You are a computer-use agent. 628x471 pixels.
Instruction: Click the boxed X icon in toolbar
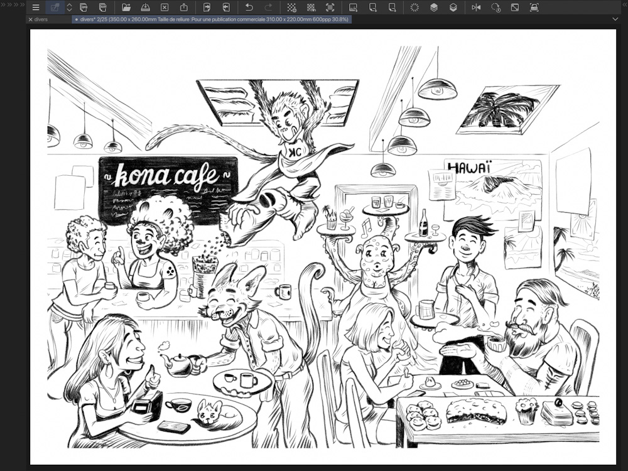165,8
